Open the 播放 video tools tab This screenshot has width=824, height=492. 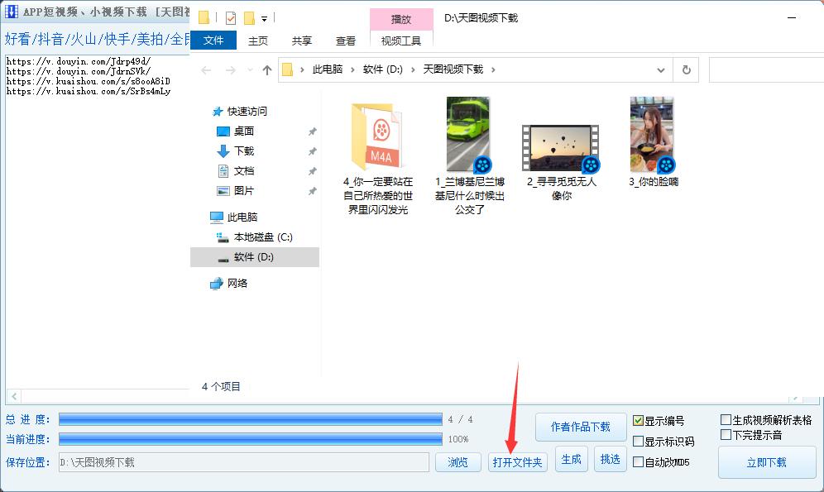(x=402, y=18)
